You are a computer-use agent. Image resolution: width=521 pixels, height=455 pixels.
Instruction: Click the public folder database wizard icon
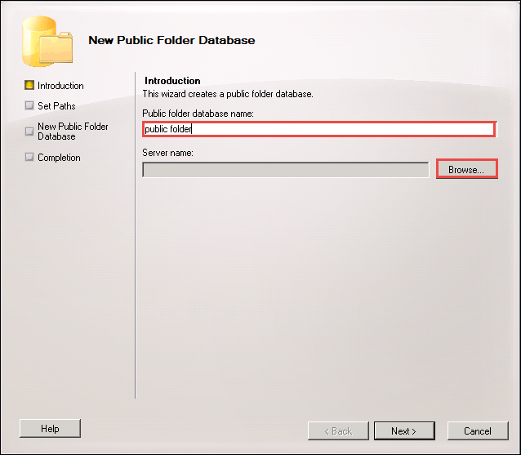[47, 39]
